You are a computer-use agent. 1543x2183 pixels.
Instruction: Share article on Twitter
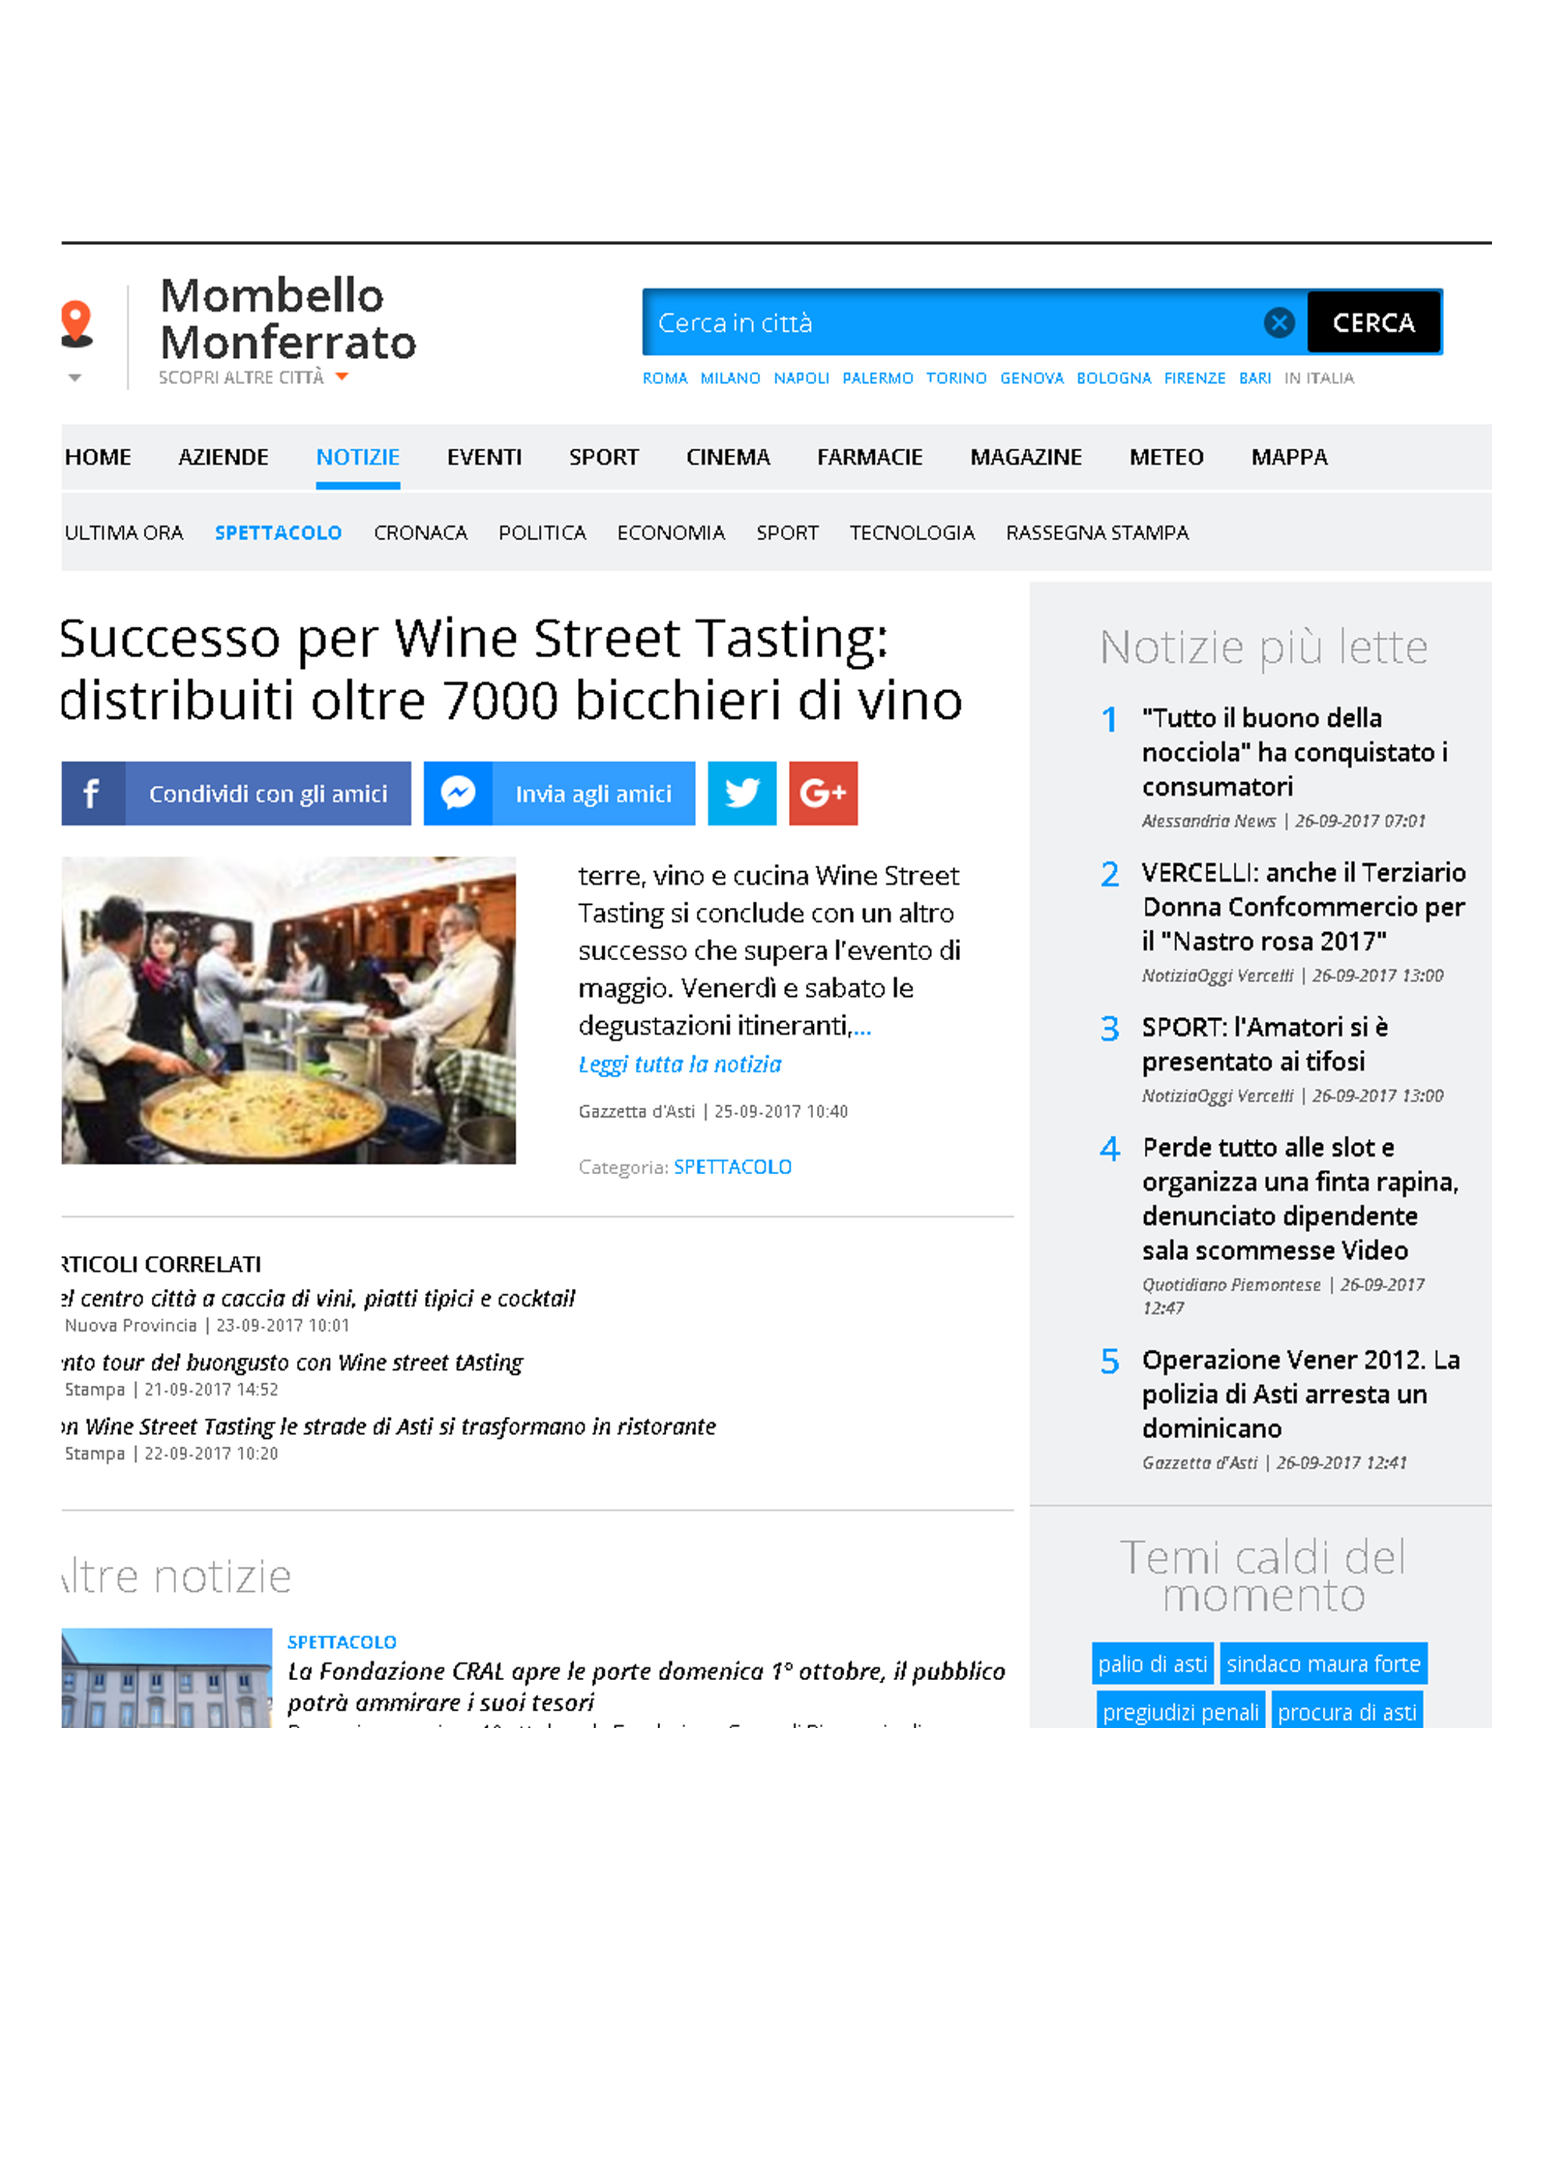click(742, 793)
